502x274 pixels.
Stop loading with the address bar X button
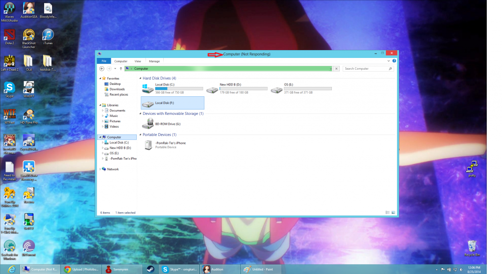[336, 69]
